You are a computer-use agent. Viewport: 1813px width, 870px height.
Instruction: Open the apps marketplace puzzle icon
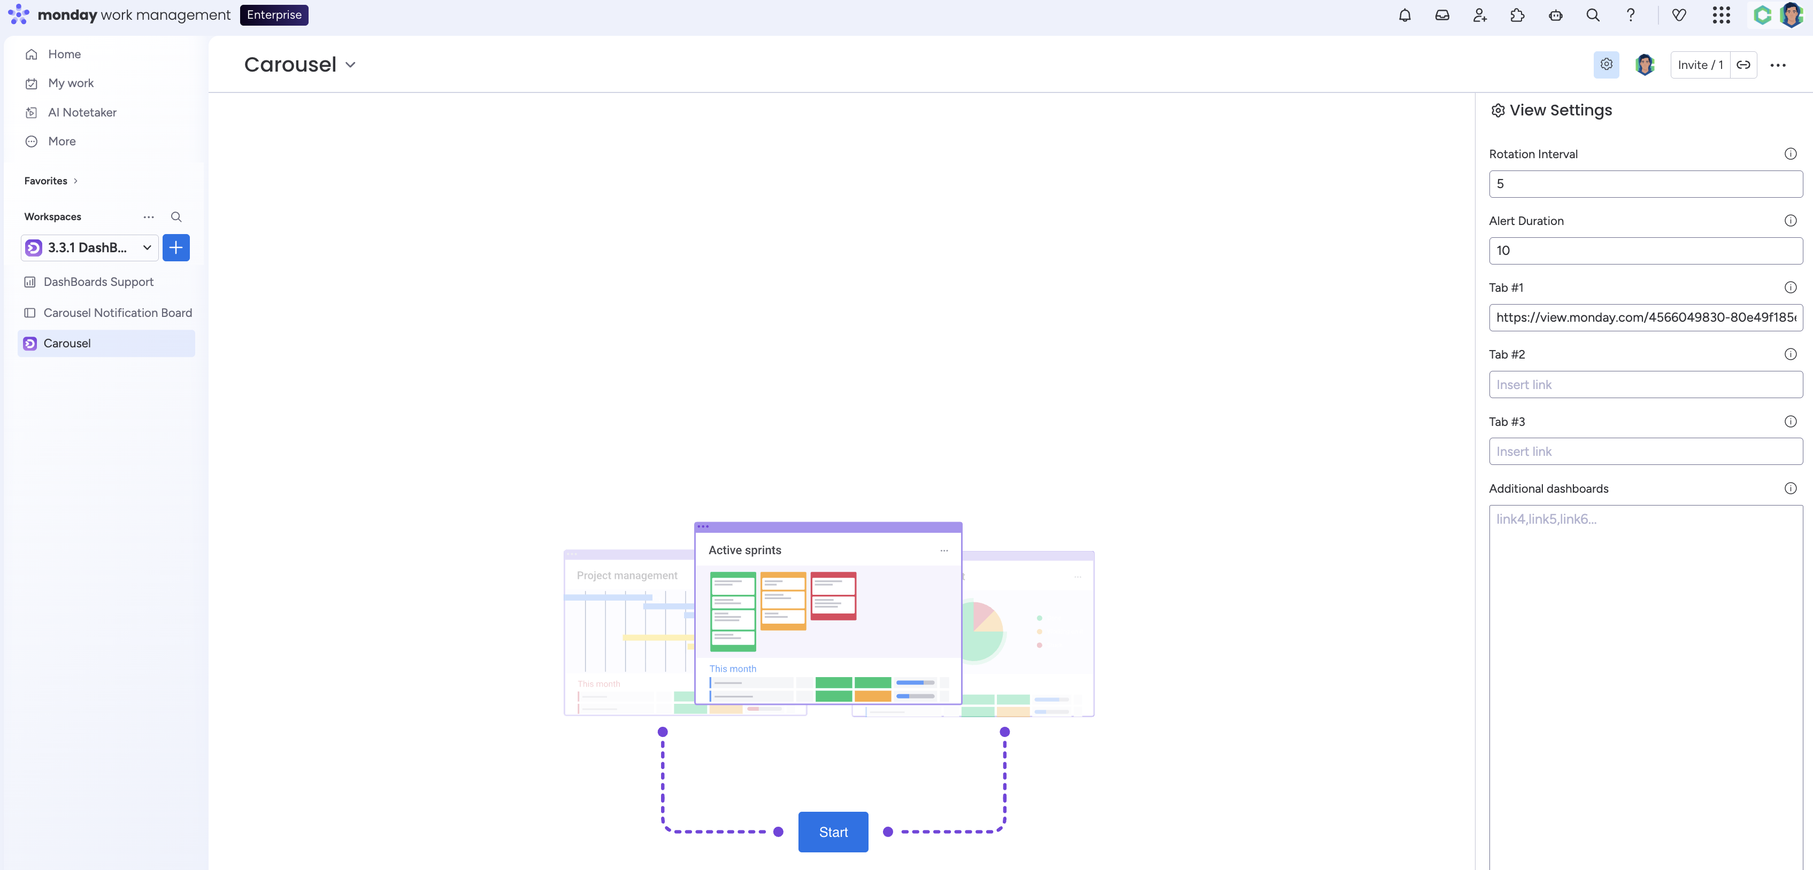1517,15
